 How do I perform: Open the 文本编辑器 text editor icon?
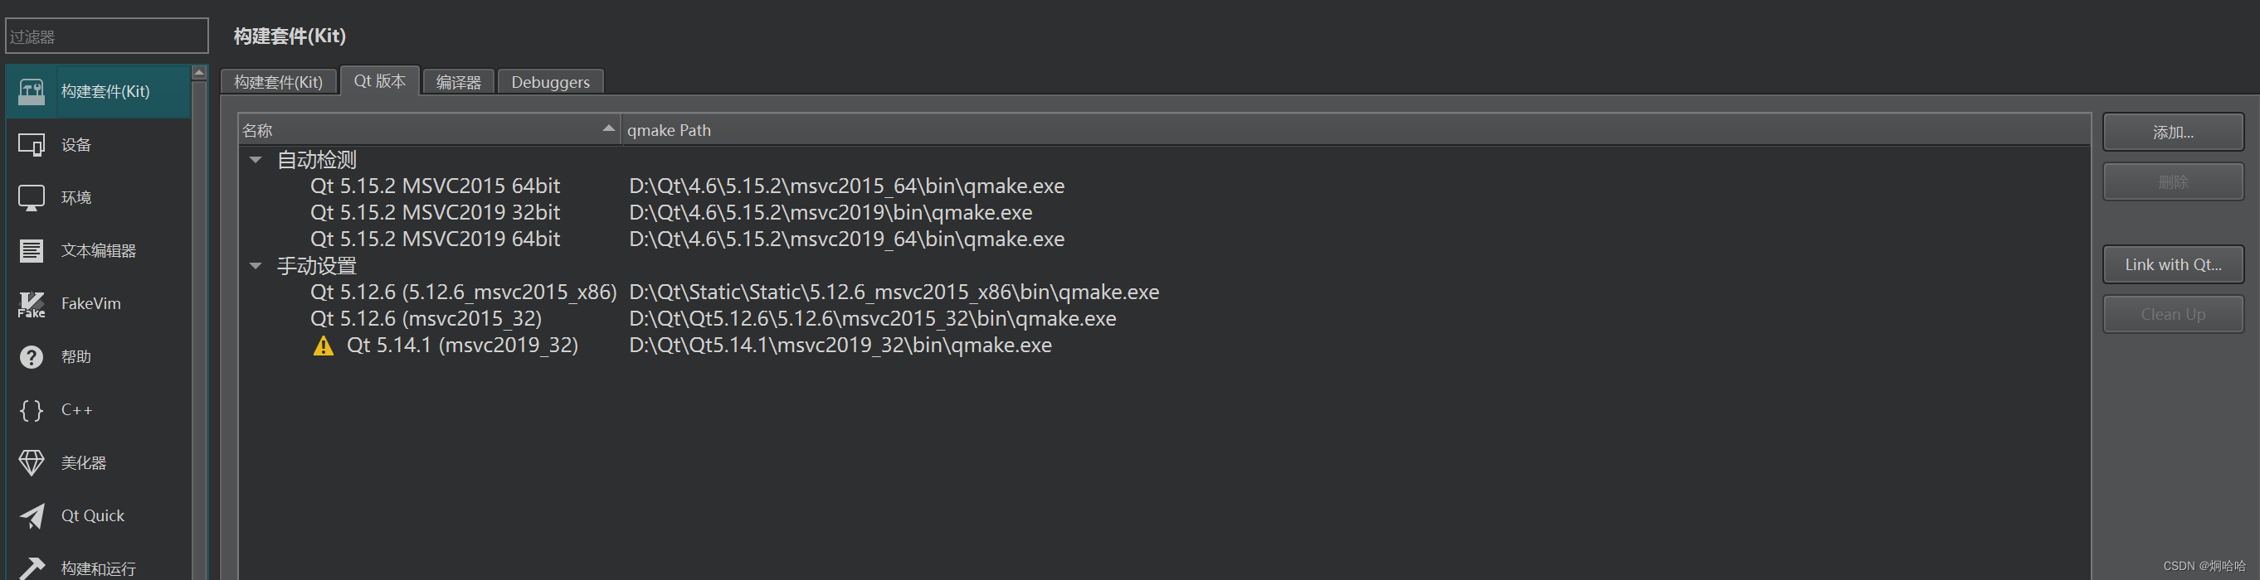(32, 250)
